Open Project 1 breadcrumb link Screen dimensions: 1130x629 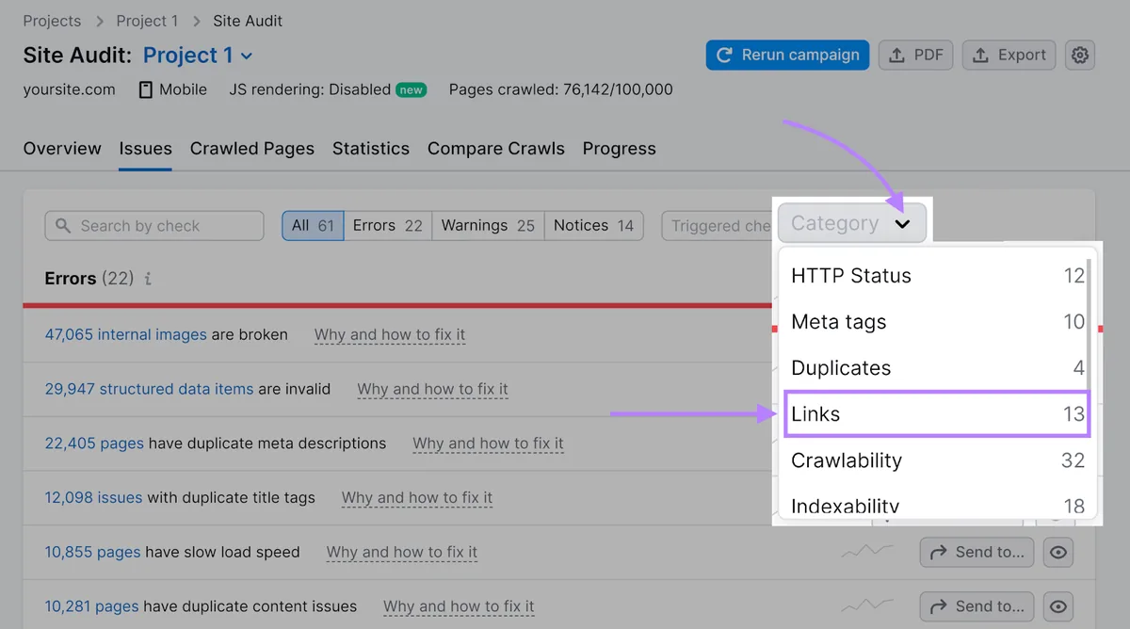[x=147, y=21]
